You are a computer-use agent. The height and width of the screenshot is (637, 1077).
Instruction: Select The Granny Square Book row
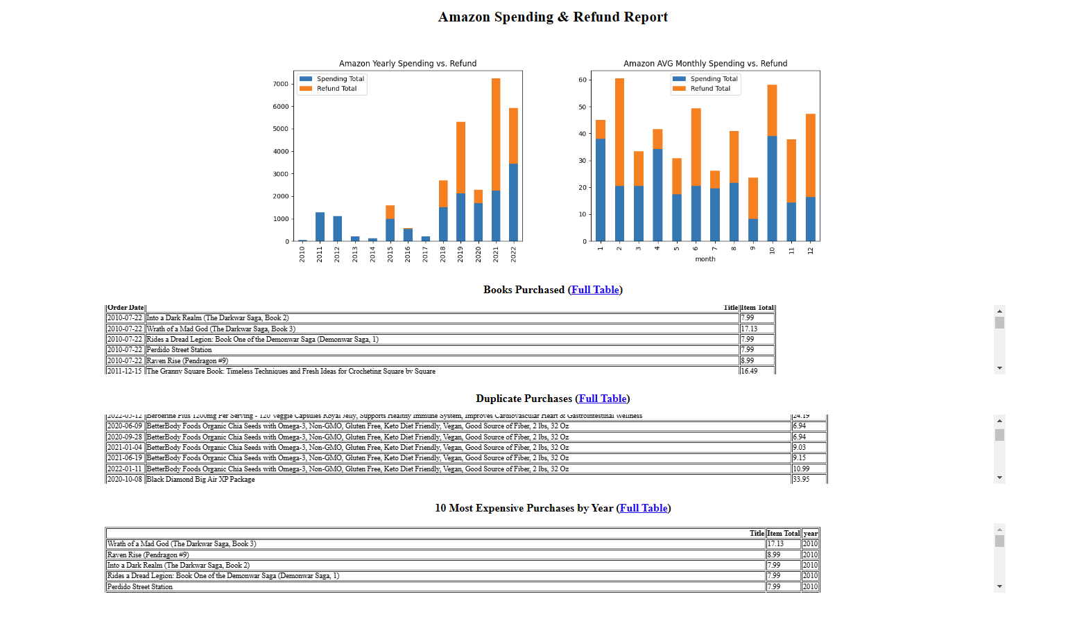coord(440,371)
